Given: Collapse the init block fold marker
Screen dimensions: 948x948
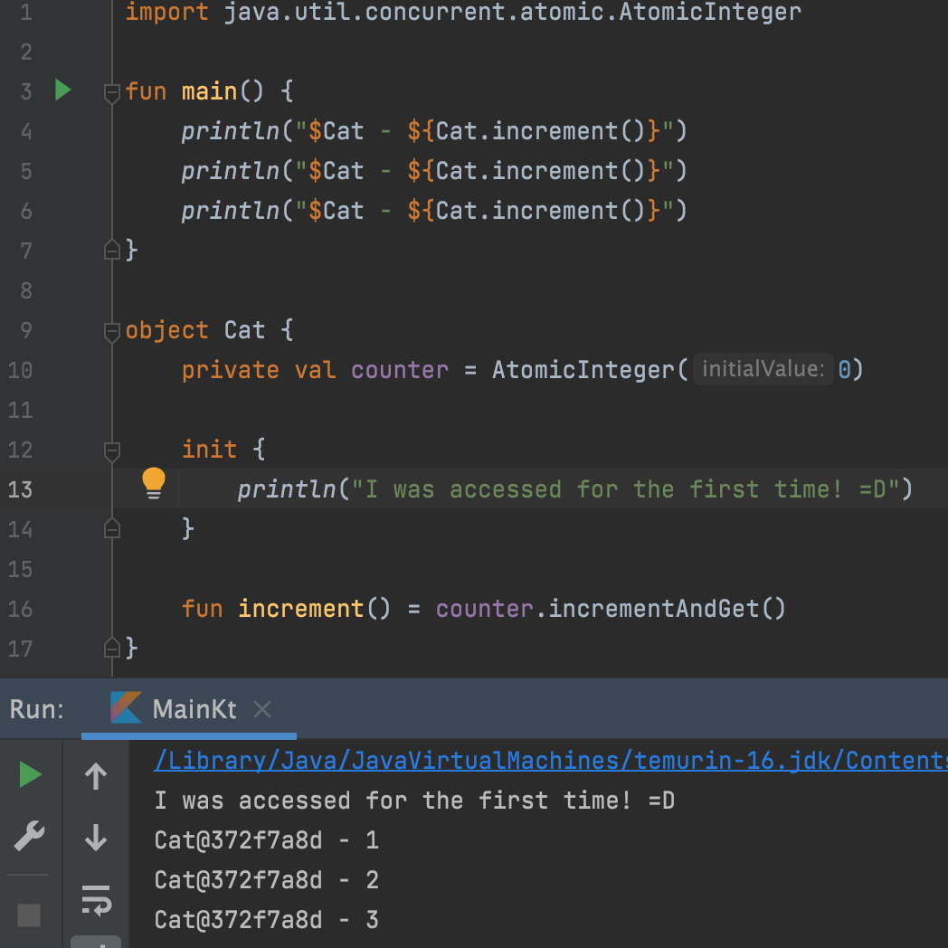Looking at the screenshot, I should click(x=111, y=450).
